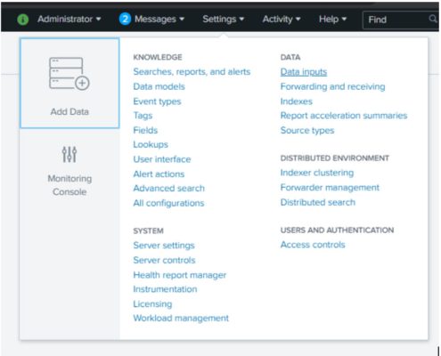Click the Add Data server icon

pos(69,73)
